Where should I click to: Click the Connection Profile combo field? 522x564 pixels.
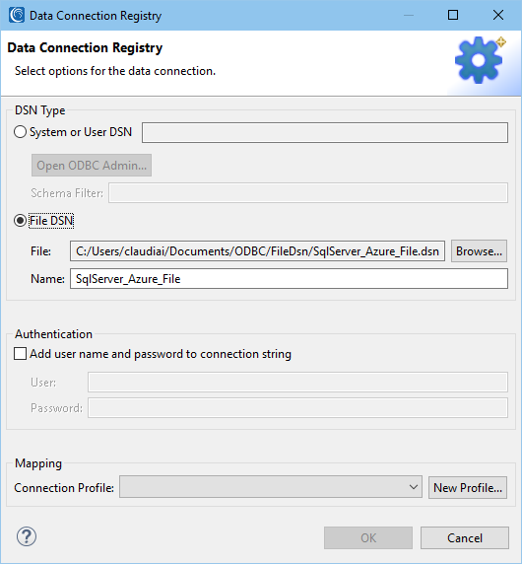click(x=271, y=487)
